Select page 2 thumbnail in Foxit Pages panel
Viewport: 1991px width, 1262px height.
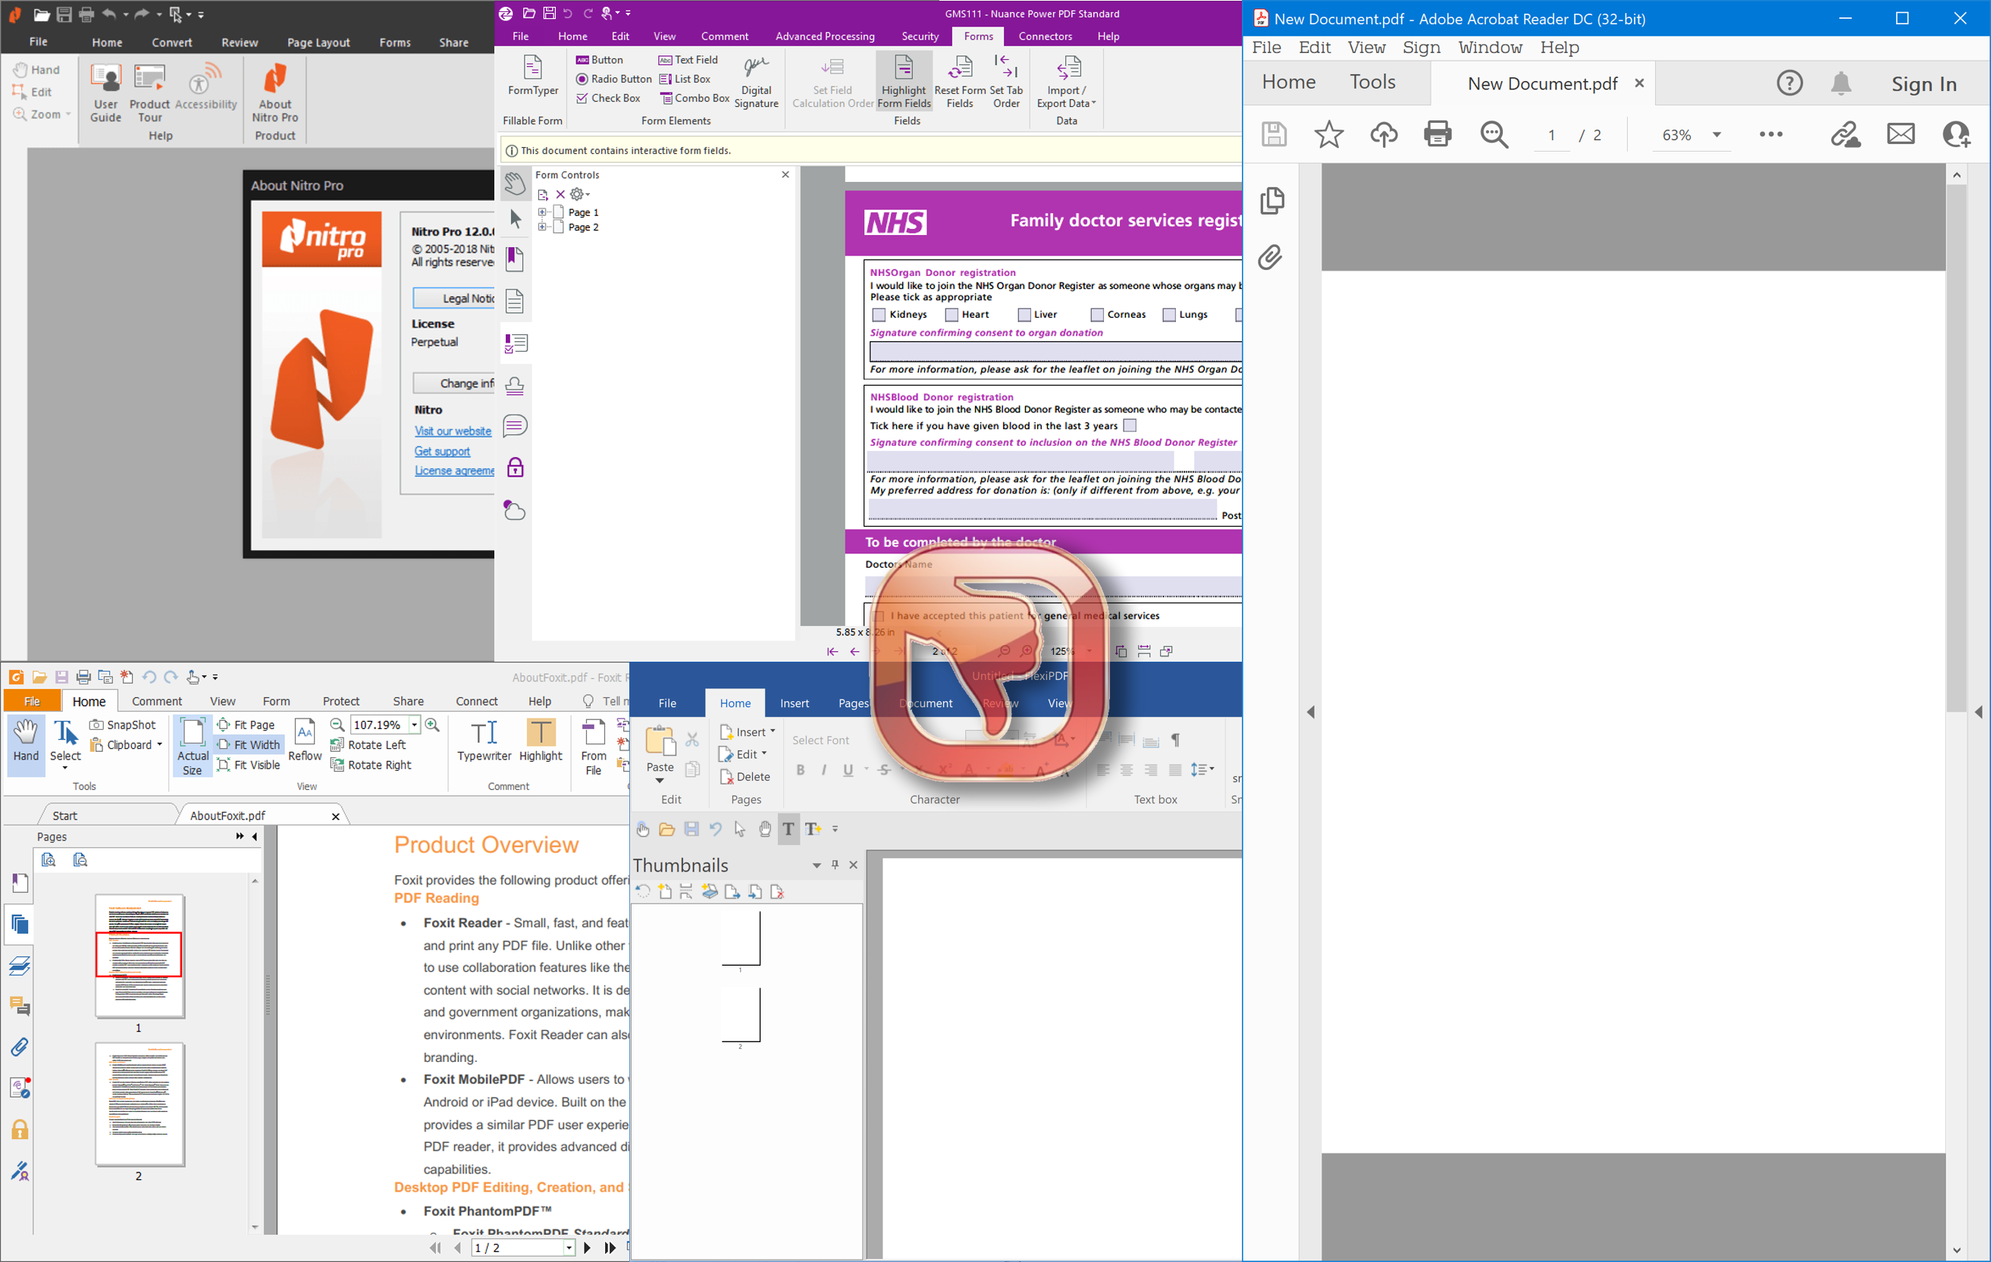click(138, 1105)
